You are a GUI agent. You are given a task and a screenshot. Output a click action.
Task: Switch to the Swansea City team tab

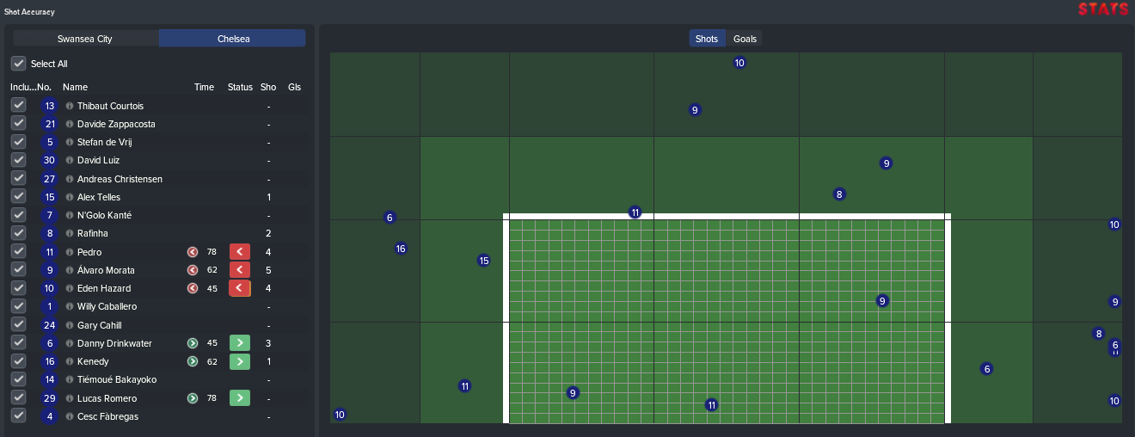[85, 39]
